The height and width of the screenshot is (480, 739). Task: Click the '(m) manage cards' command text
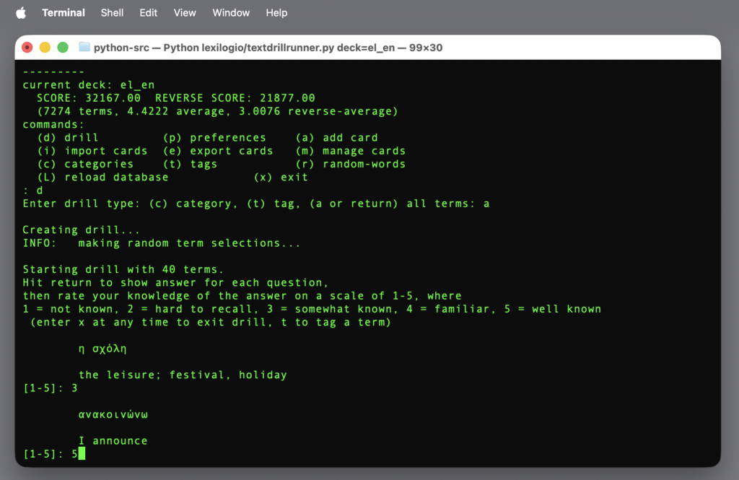click(351, 151)
